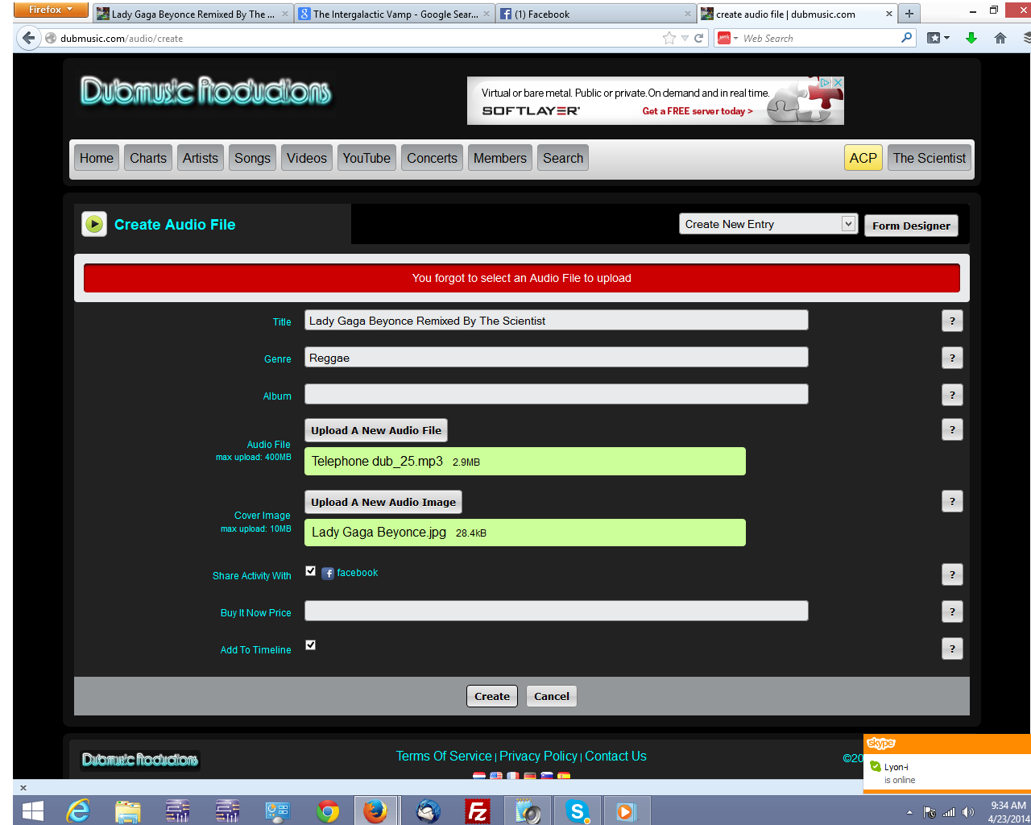Switch to the (1) Facebook tab

595,14
